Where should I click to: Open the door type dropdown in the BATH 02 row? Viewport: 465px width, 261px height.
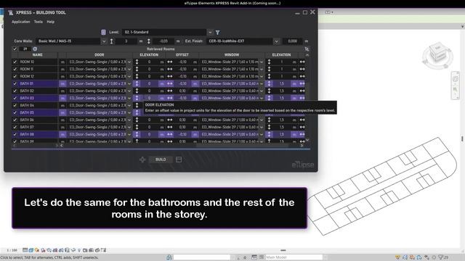tap(129, 91)
